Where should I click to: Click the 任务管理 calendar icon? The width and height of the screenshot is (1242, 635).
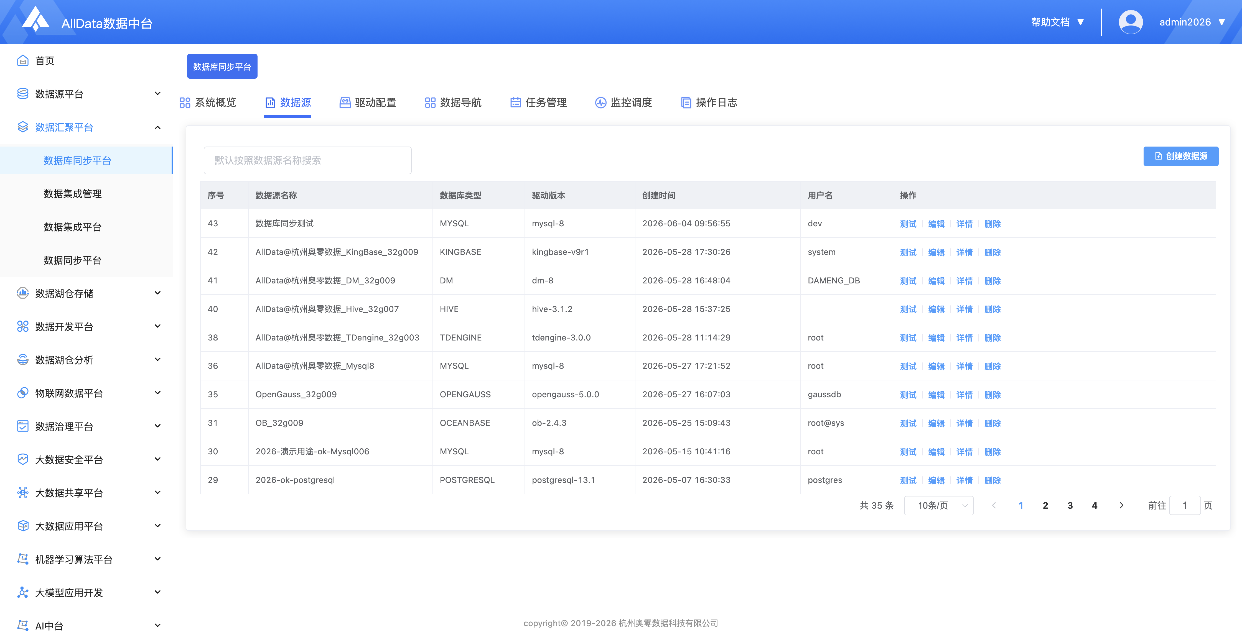click(515, 103)
